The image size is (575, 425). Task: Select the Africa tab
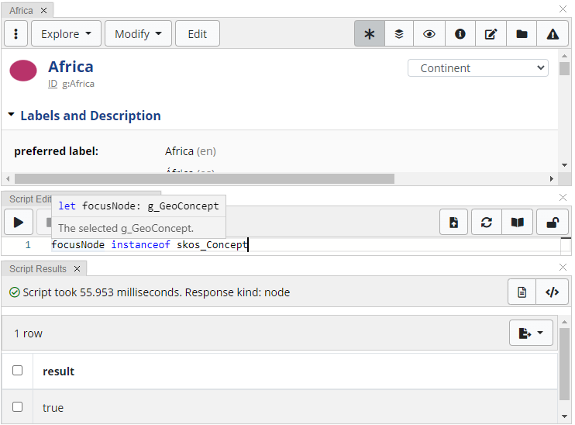22,11
